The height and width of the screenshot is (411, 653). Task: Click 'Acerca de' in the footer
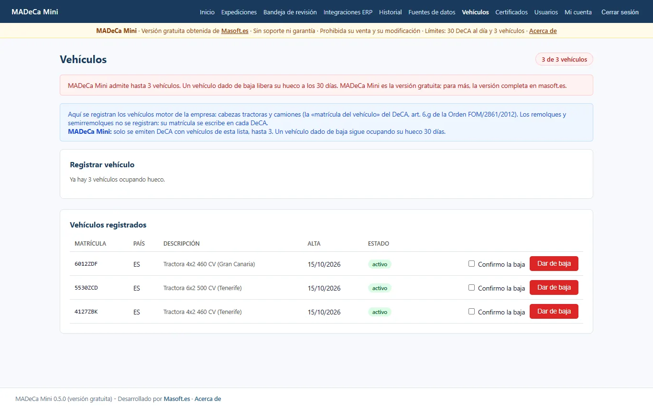pos(208,399)
